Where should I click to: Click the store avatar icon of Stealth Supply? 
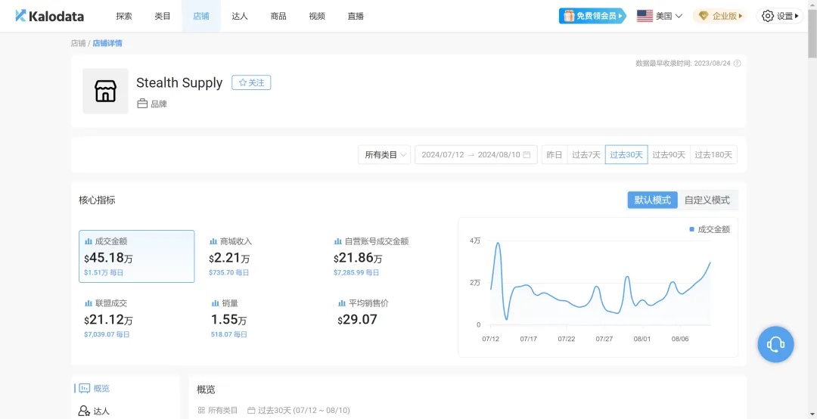[105, 92]
